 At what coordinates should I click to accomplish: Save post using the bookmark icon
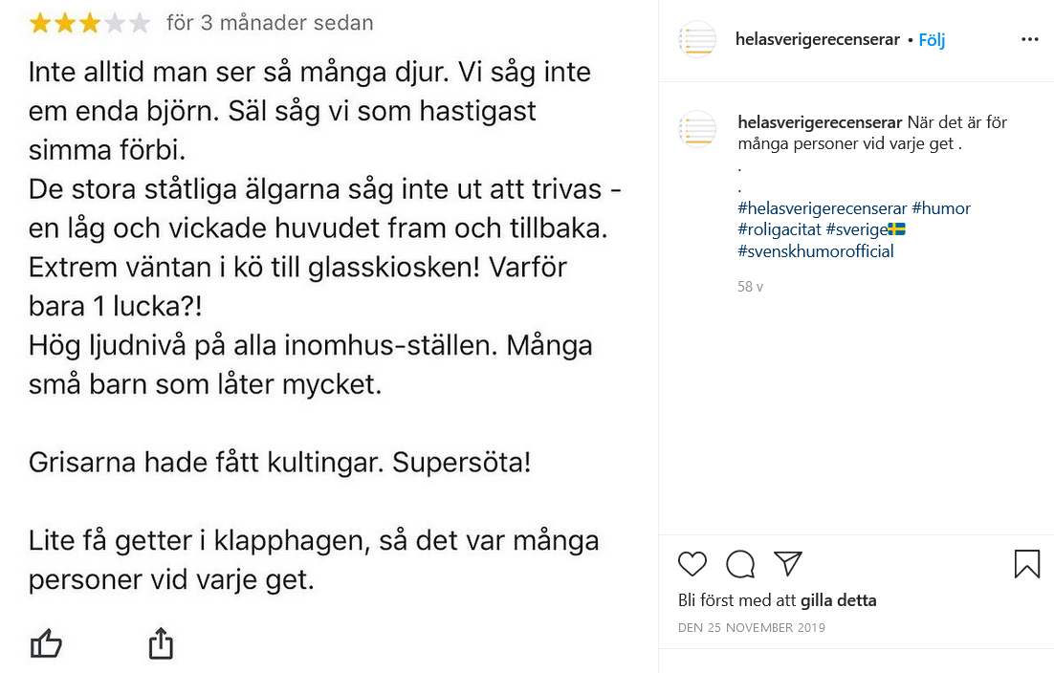coord(1026,563)
